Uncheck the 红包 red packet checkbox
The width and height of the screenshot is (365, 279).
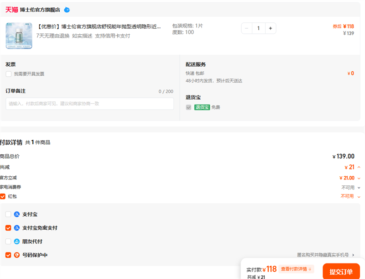tap(3, 196)
